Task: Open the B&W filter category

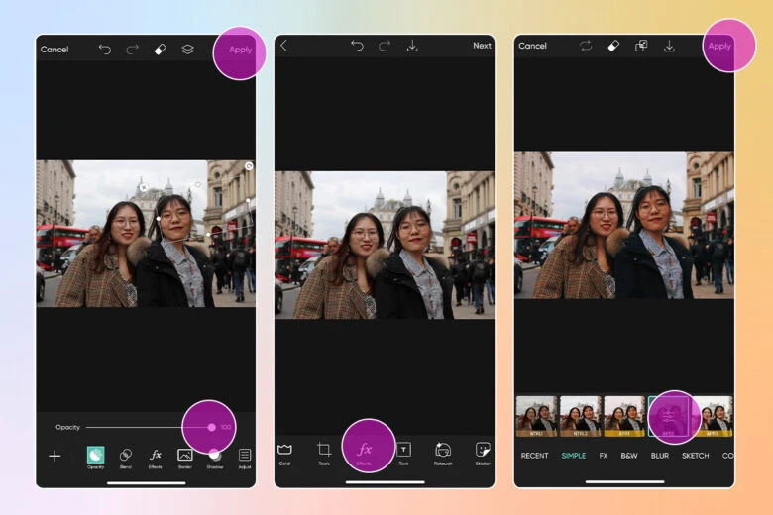Action: tap(629, 456)
